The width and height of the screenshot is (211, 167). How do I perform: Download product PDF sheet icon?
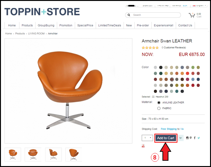point(143,146)
